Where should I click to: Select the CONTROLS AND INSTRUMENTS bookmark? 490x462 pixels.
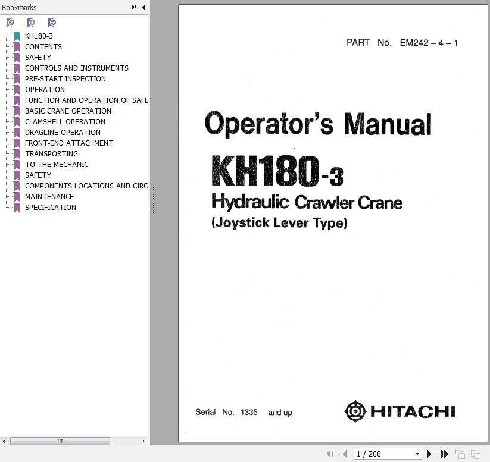click(76, 68)
